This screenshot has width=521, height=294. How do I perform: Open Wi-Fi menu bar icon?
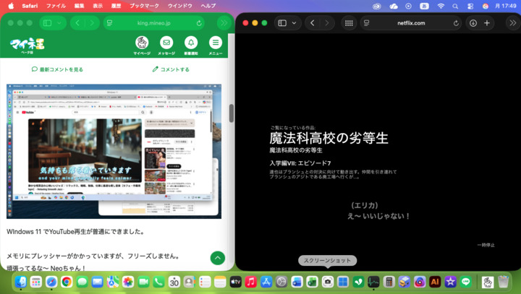coord(441,6)
